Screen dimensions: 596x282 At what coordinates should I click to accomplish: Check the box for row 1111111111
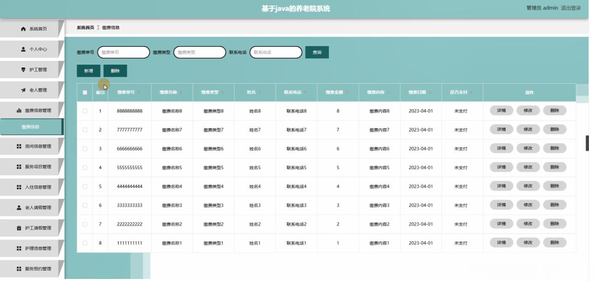pyautogui.click(x=85, y=243)
